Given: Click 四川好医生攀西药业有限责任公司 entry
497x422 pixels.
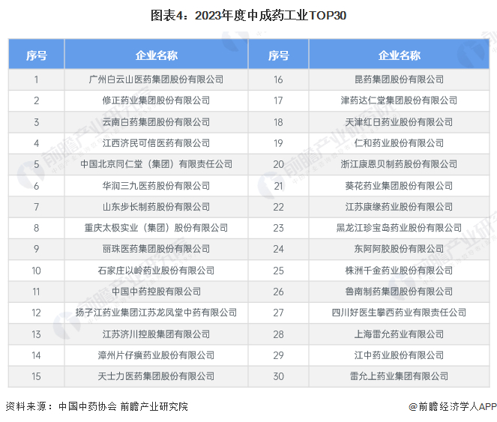Looking at the screenshot, I should coord(399,313).
